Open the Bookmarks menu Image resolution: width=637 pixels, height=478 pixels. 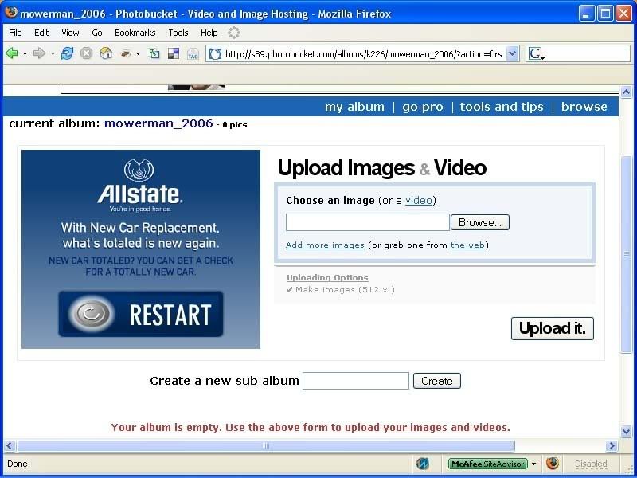(x=135, y=33)
